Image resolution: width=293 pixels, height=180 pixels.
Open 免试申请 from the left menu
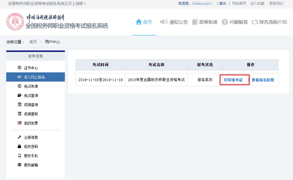coord(31,86)
